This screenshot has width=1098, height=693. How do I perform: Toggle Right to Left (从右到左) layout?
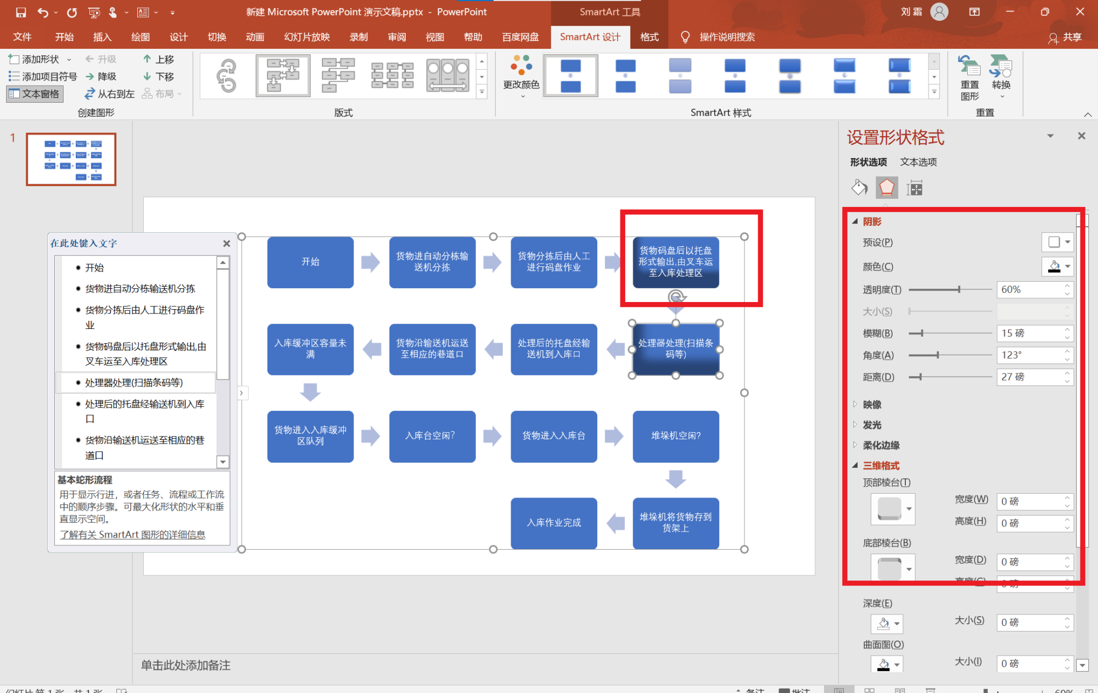point(109,94)
